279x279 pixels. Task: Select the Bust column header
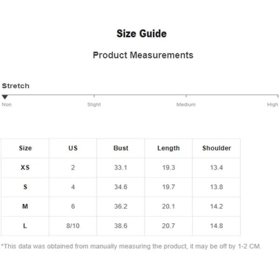(121, 148)
